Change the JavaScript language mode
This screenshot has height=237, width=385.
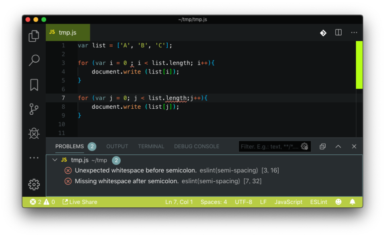pyautogui.click(x=288, y=202)
